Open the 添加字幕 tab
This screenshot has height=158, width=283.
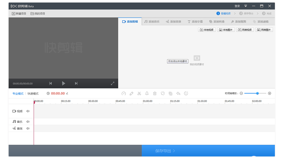(195, 22)
